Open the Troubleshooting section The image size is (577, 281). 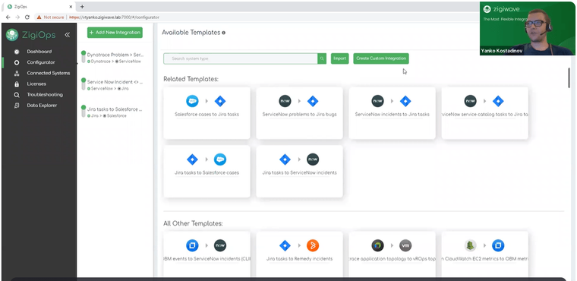coord(45,95)
